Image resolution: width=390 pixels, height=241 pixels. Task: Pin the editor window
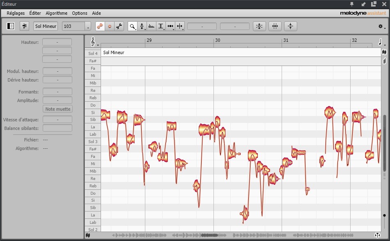(352, 4)
